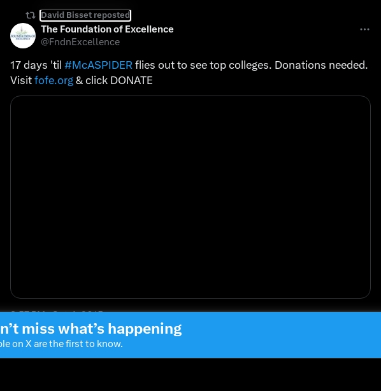Screen dimensions: 381x391
Task: Click the word "Visit" in the post
Action: (x=21, y=80)
